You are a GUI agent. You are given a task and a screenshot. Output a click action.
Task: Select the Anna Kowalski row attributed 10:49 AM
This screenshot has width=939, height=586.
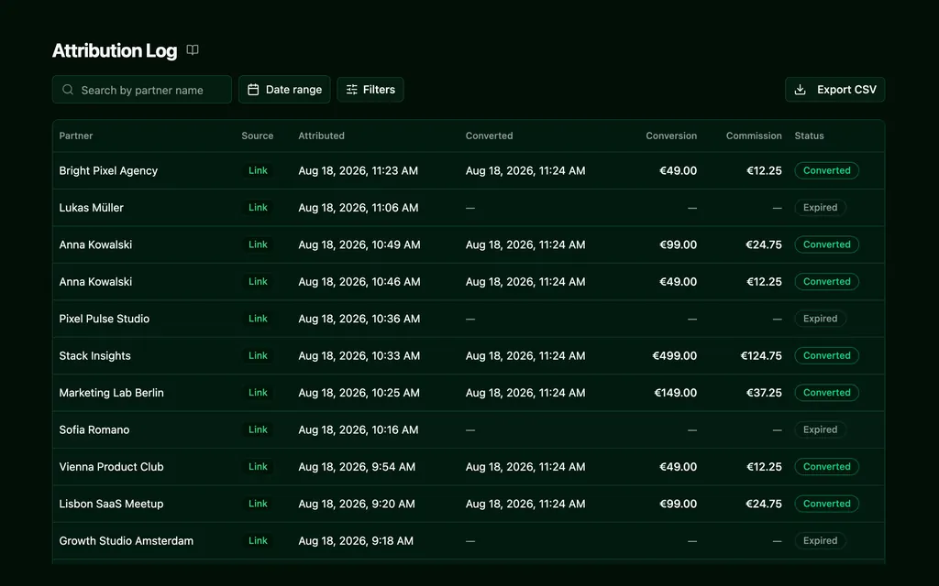[x=469, y=244]
